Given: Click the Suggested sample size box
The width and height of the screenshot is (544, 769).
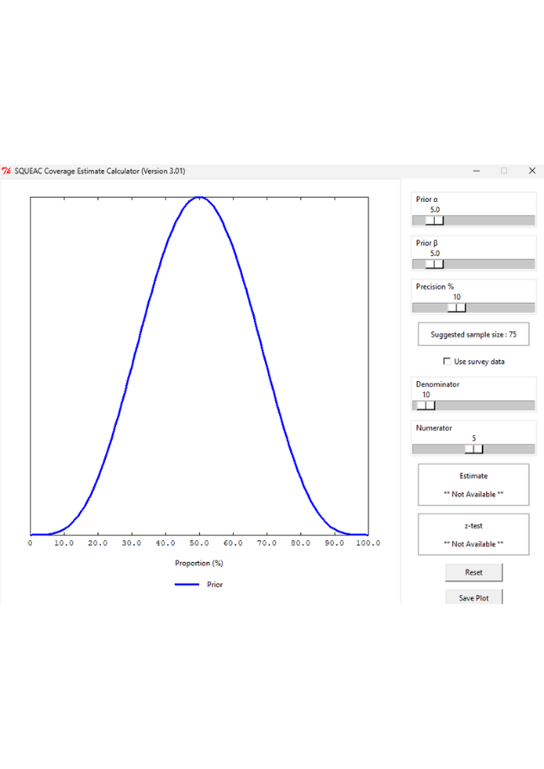Looking at the screenshot, I should coord(473,334).
